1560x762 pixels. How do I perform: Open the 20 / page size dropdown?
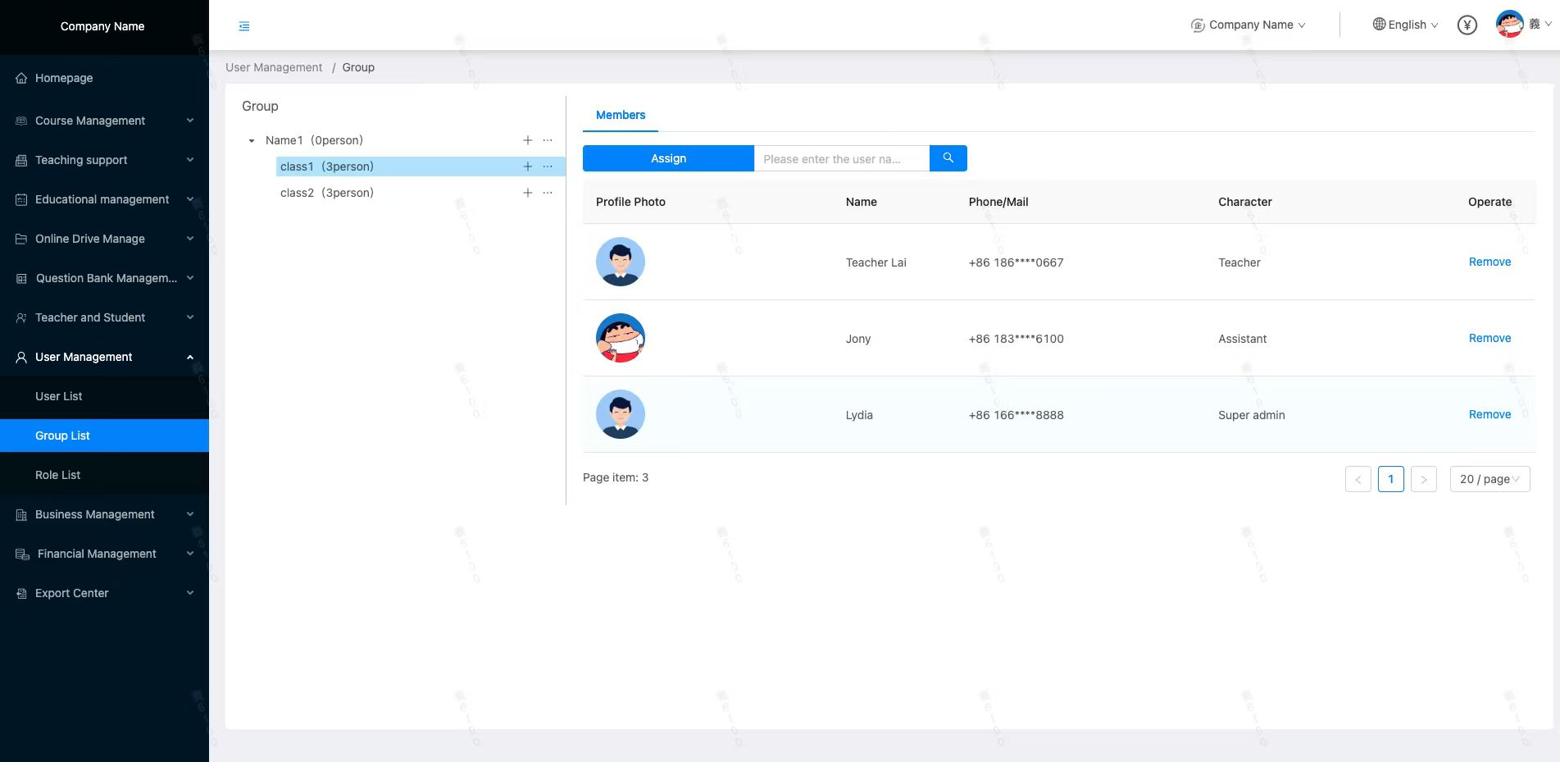click(1489, 479)
